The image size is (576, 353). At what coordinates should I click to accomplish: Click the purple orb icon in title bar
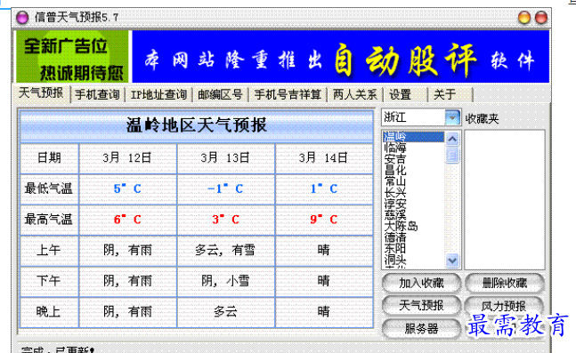click(x=22, y=17)
